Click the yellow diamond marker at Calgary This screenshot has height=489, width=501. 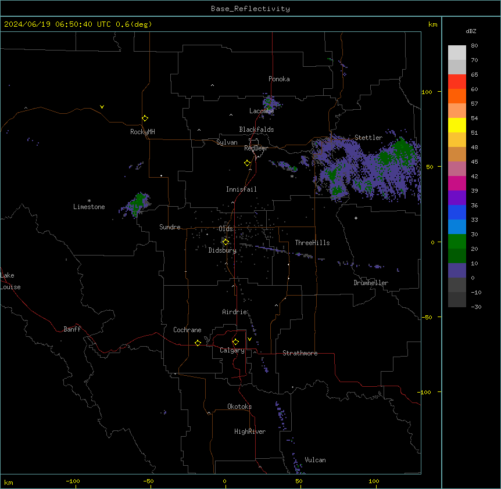pos(235,342)
